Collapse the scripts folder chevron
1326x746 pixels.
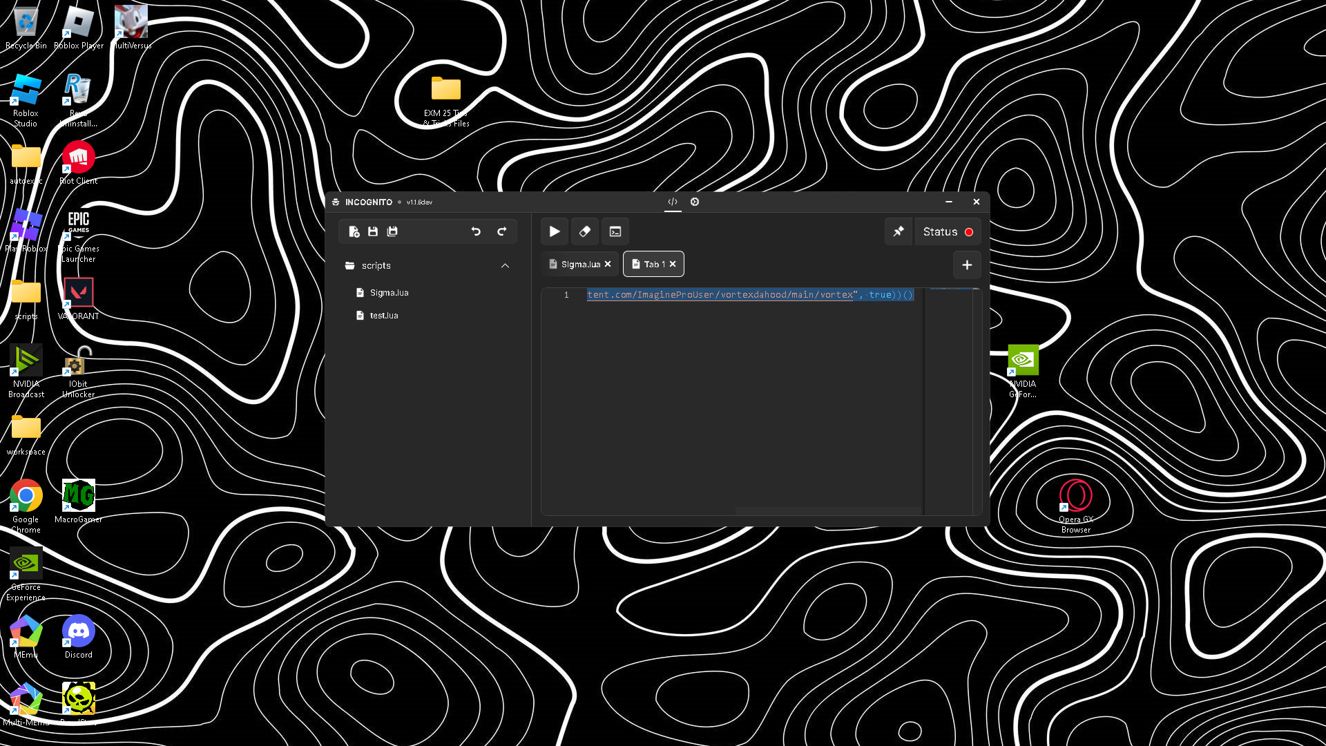[505, 266]
